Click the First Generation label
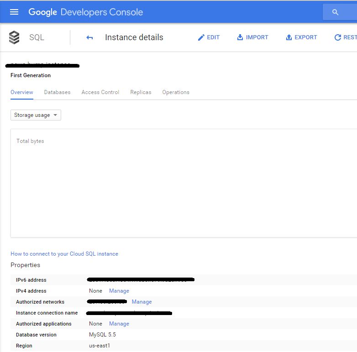Viewport: 357px width, 352px height. click(31, 75)
